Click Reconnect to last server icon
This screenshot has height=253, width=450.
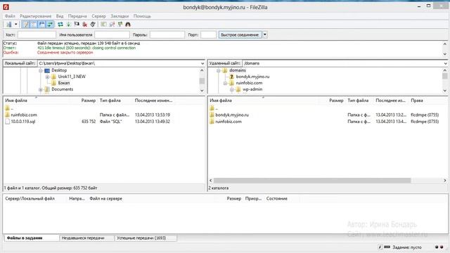pos(93,25)
